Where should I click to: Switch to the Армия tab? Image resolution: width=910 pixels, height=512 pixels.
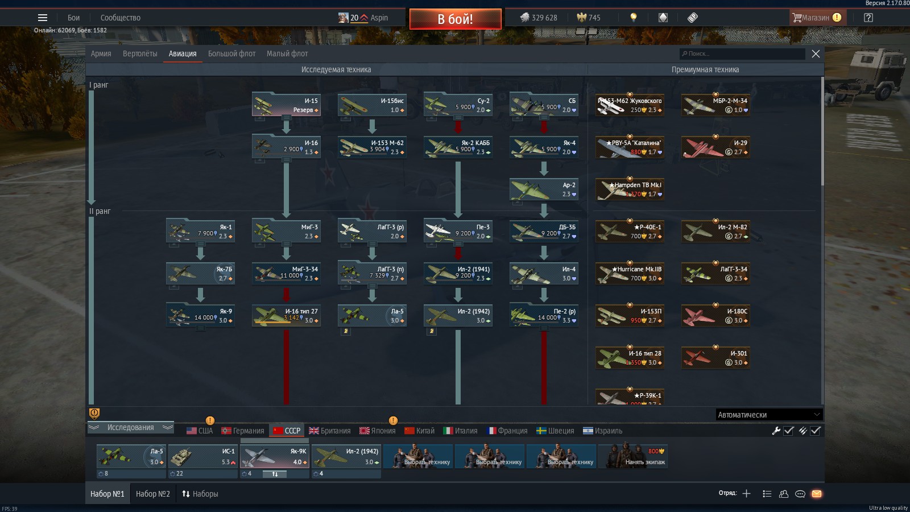tap(101, 53)
